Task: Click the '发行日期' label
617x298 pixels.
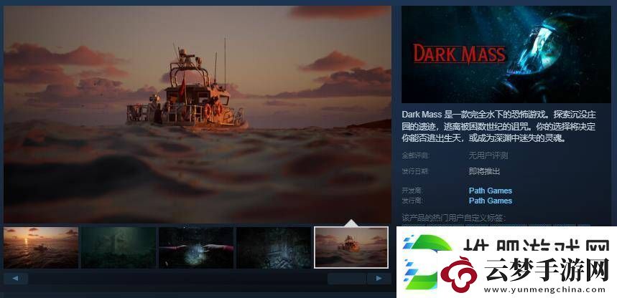Action: (x=414, y=171)
